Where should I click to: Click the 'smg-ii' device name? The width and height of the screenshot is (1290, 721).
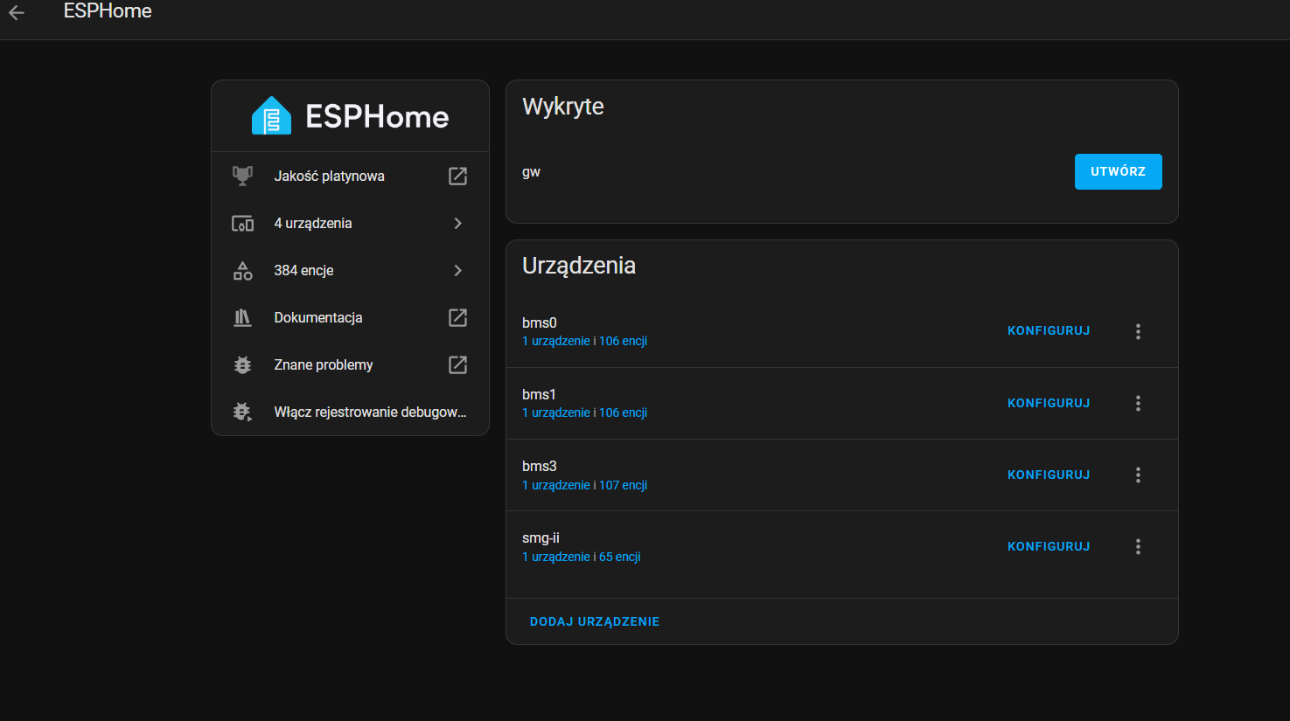point(540,537)
